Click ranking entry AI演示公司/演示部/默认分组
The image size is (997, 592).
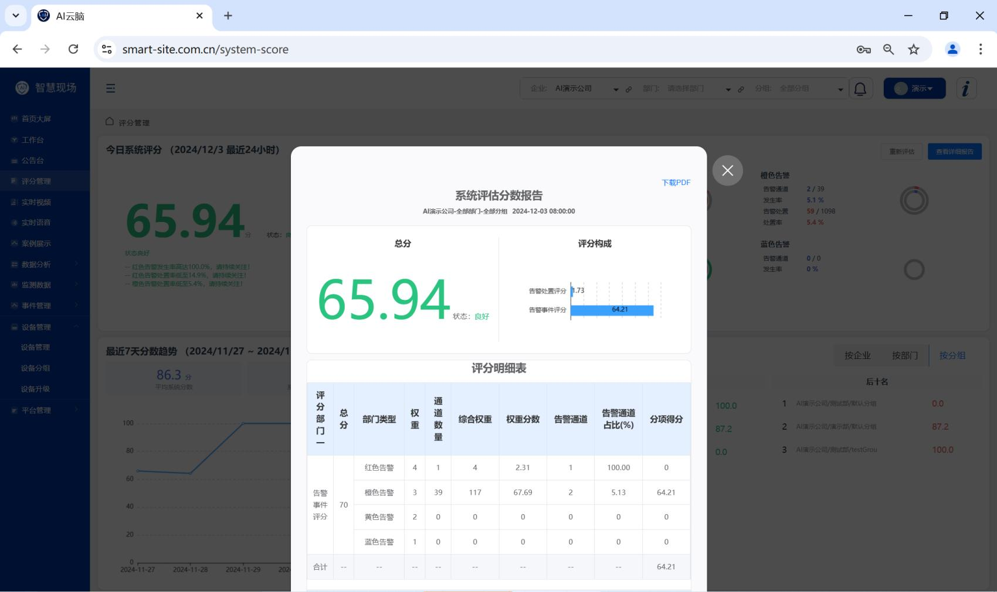pyautogui.click(x=836, y=427)
